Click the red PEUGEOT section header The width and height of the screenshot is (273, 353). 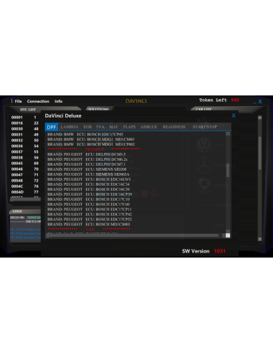[x=95, y=149]
